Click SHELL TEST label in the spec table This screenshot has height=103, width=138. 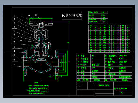[x=91, y=15]
